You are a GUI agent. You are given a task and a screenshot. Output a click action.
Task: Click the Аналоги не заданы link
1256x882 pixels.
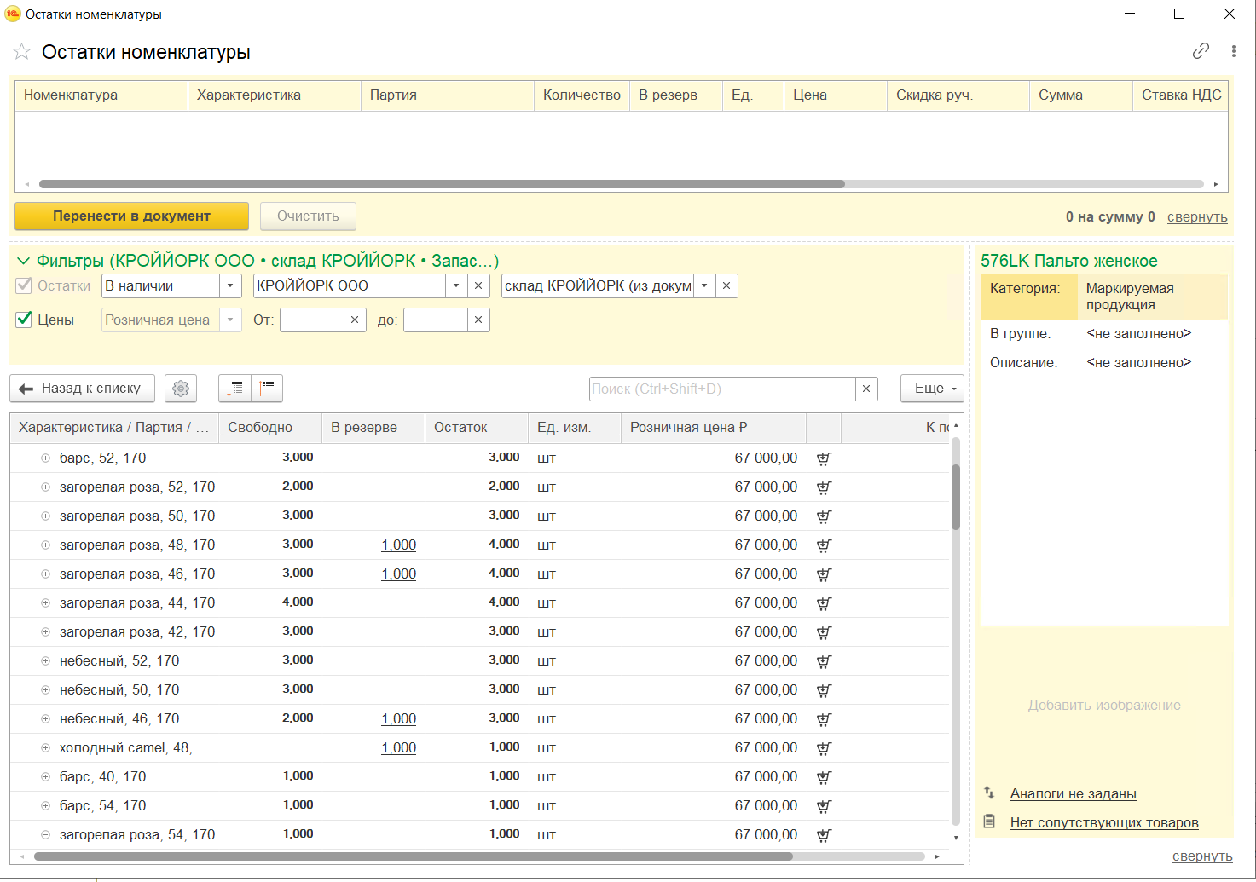click(1073, 794)
